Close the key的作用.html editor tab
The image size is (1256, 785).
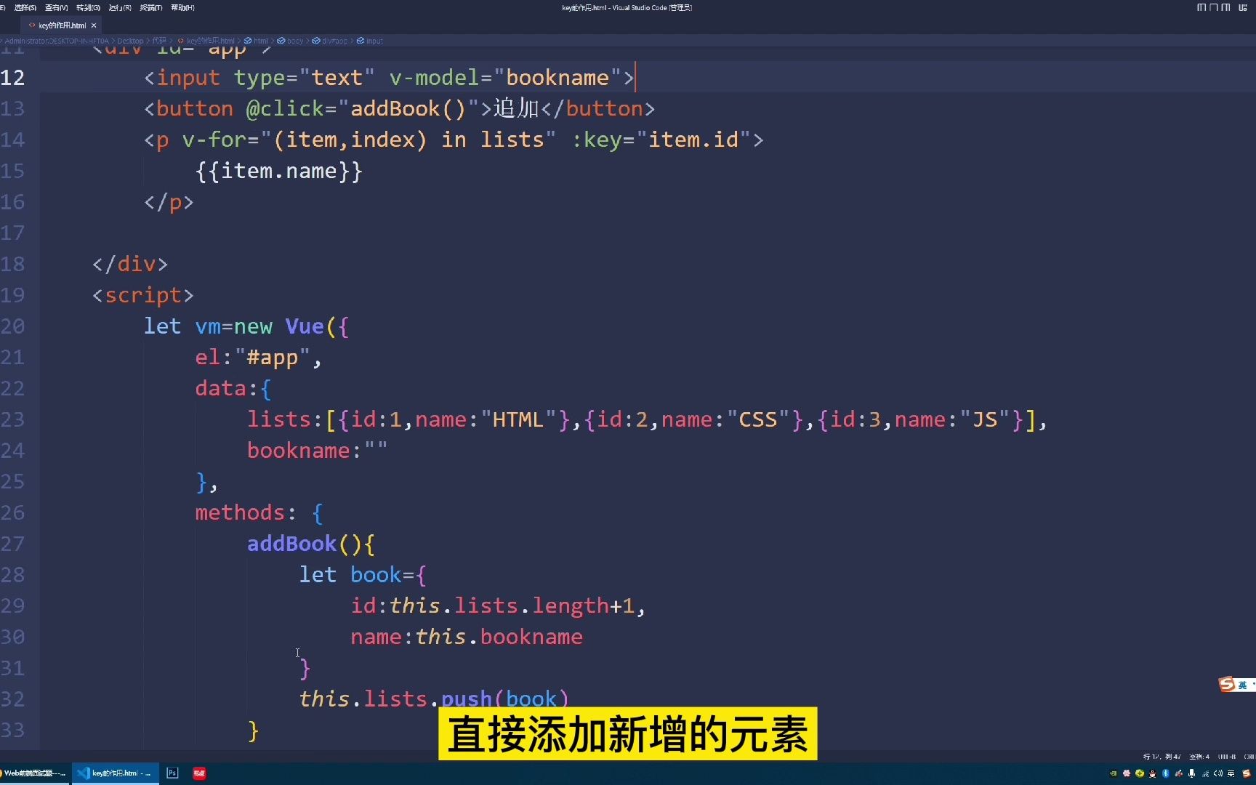[94, 25]
